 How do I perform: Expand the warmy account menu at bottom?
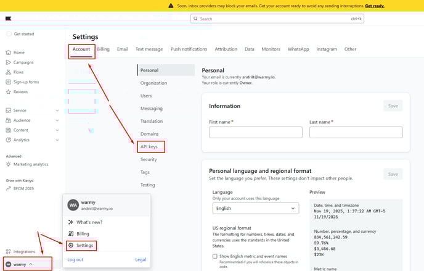click(x=26, y=264)
